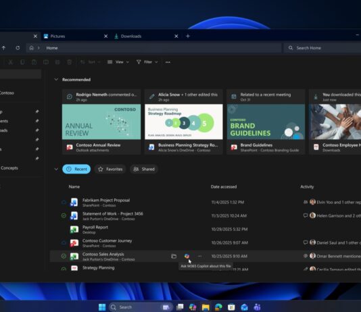Launch Copilot from the taskbar
Viewport: 361px width, 312px height.
[193, 307]
